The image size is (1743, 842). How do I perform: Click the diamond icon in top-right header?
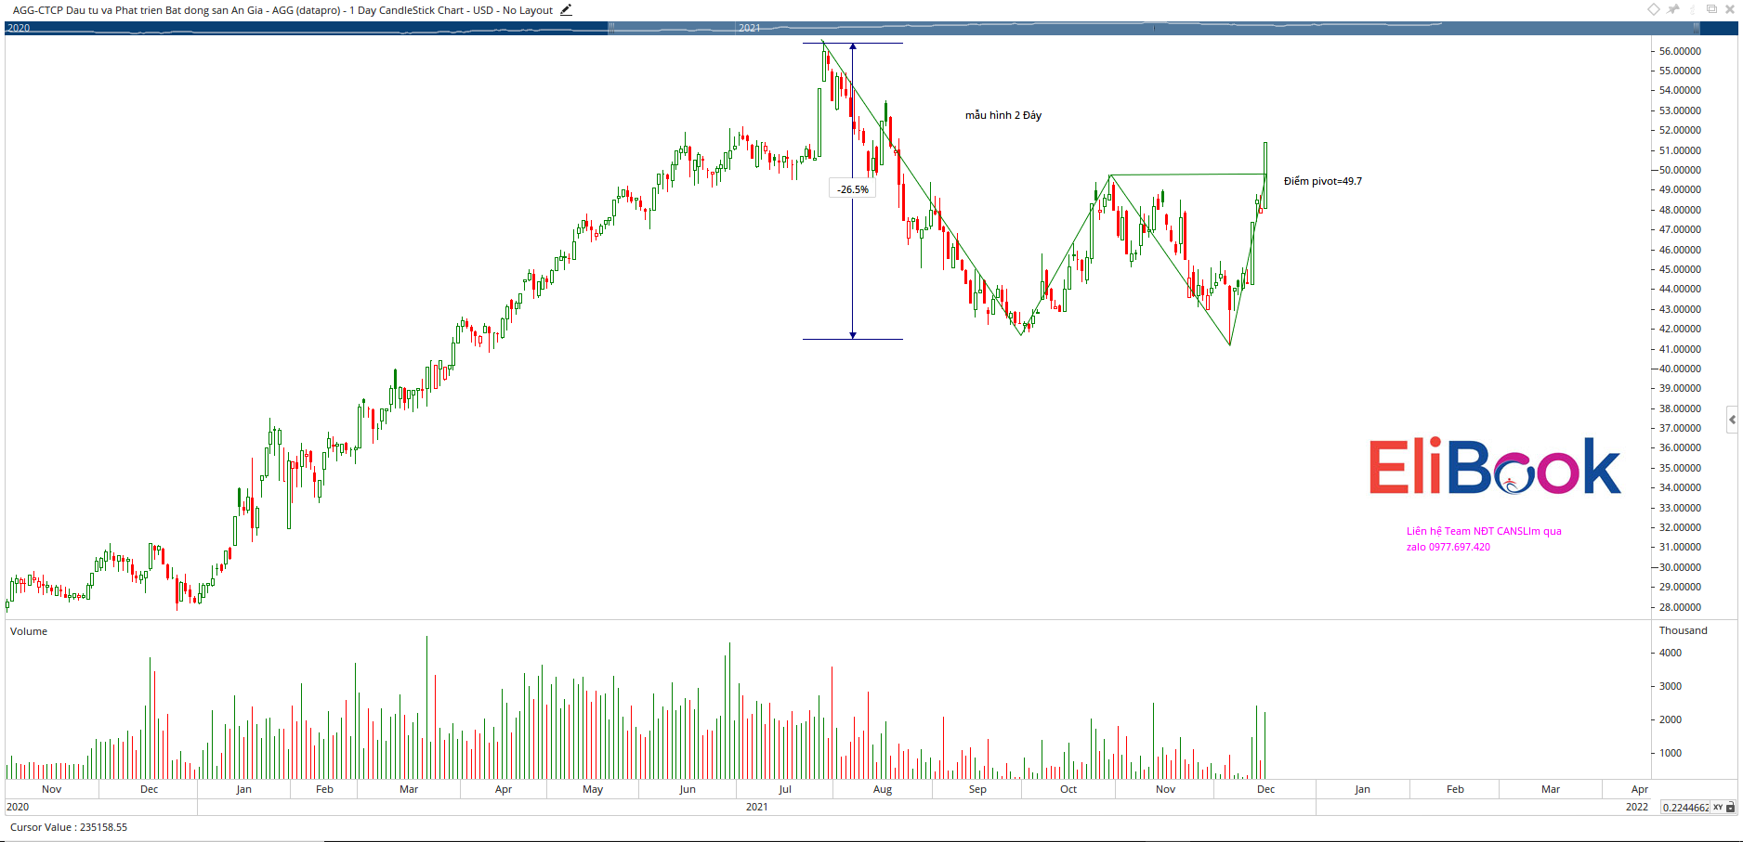tap(1654, 9)
